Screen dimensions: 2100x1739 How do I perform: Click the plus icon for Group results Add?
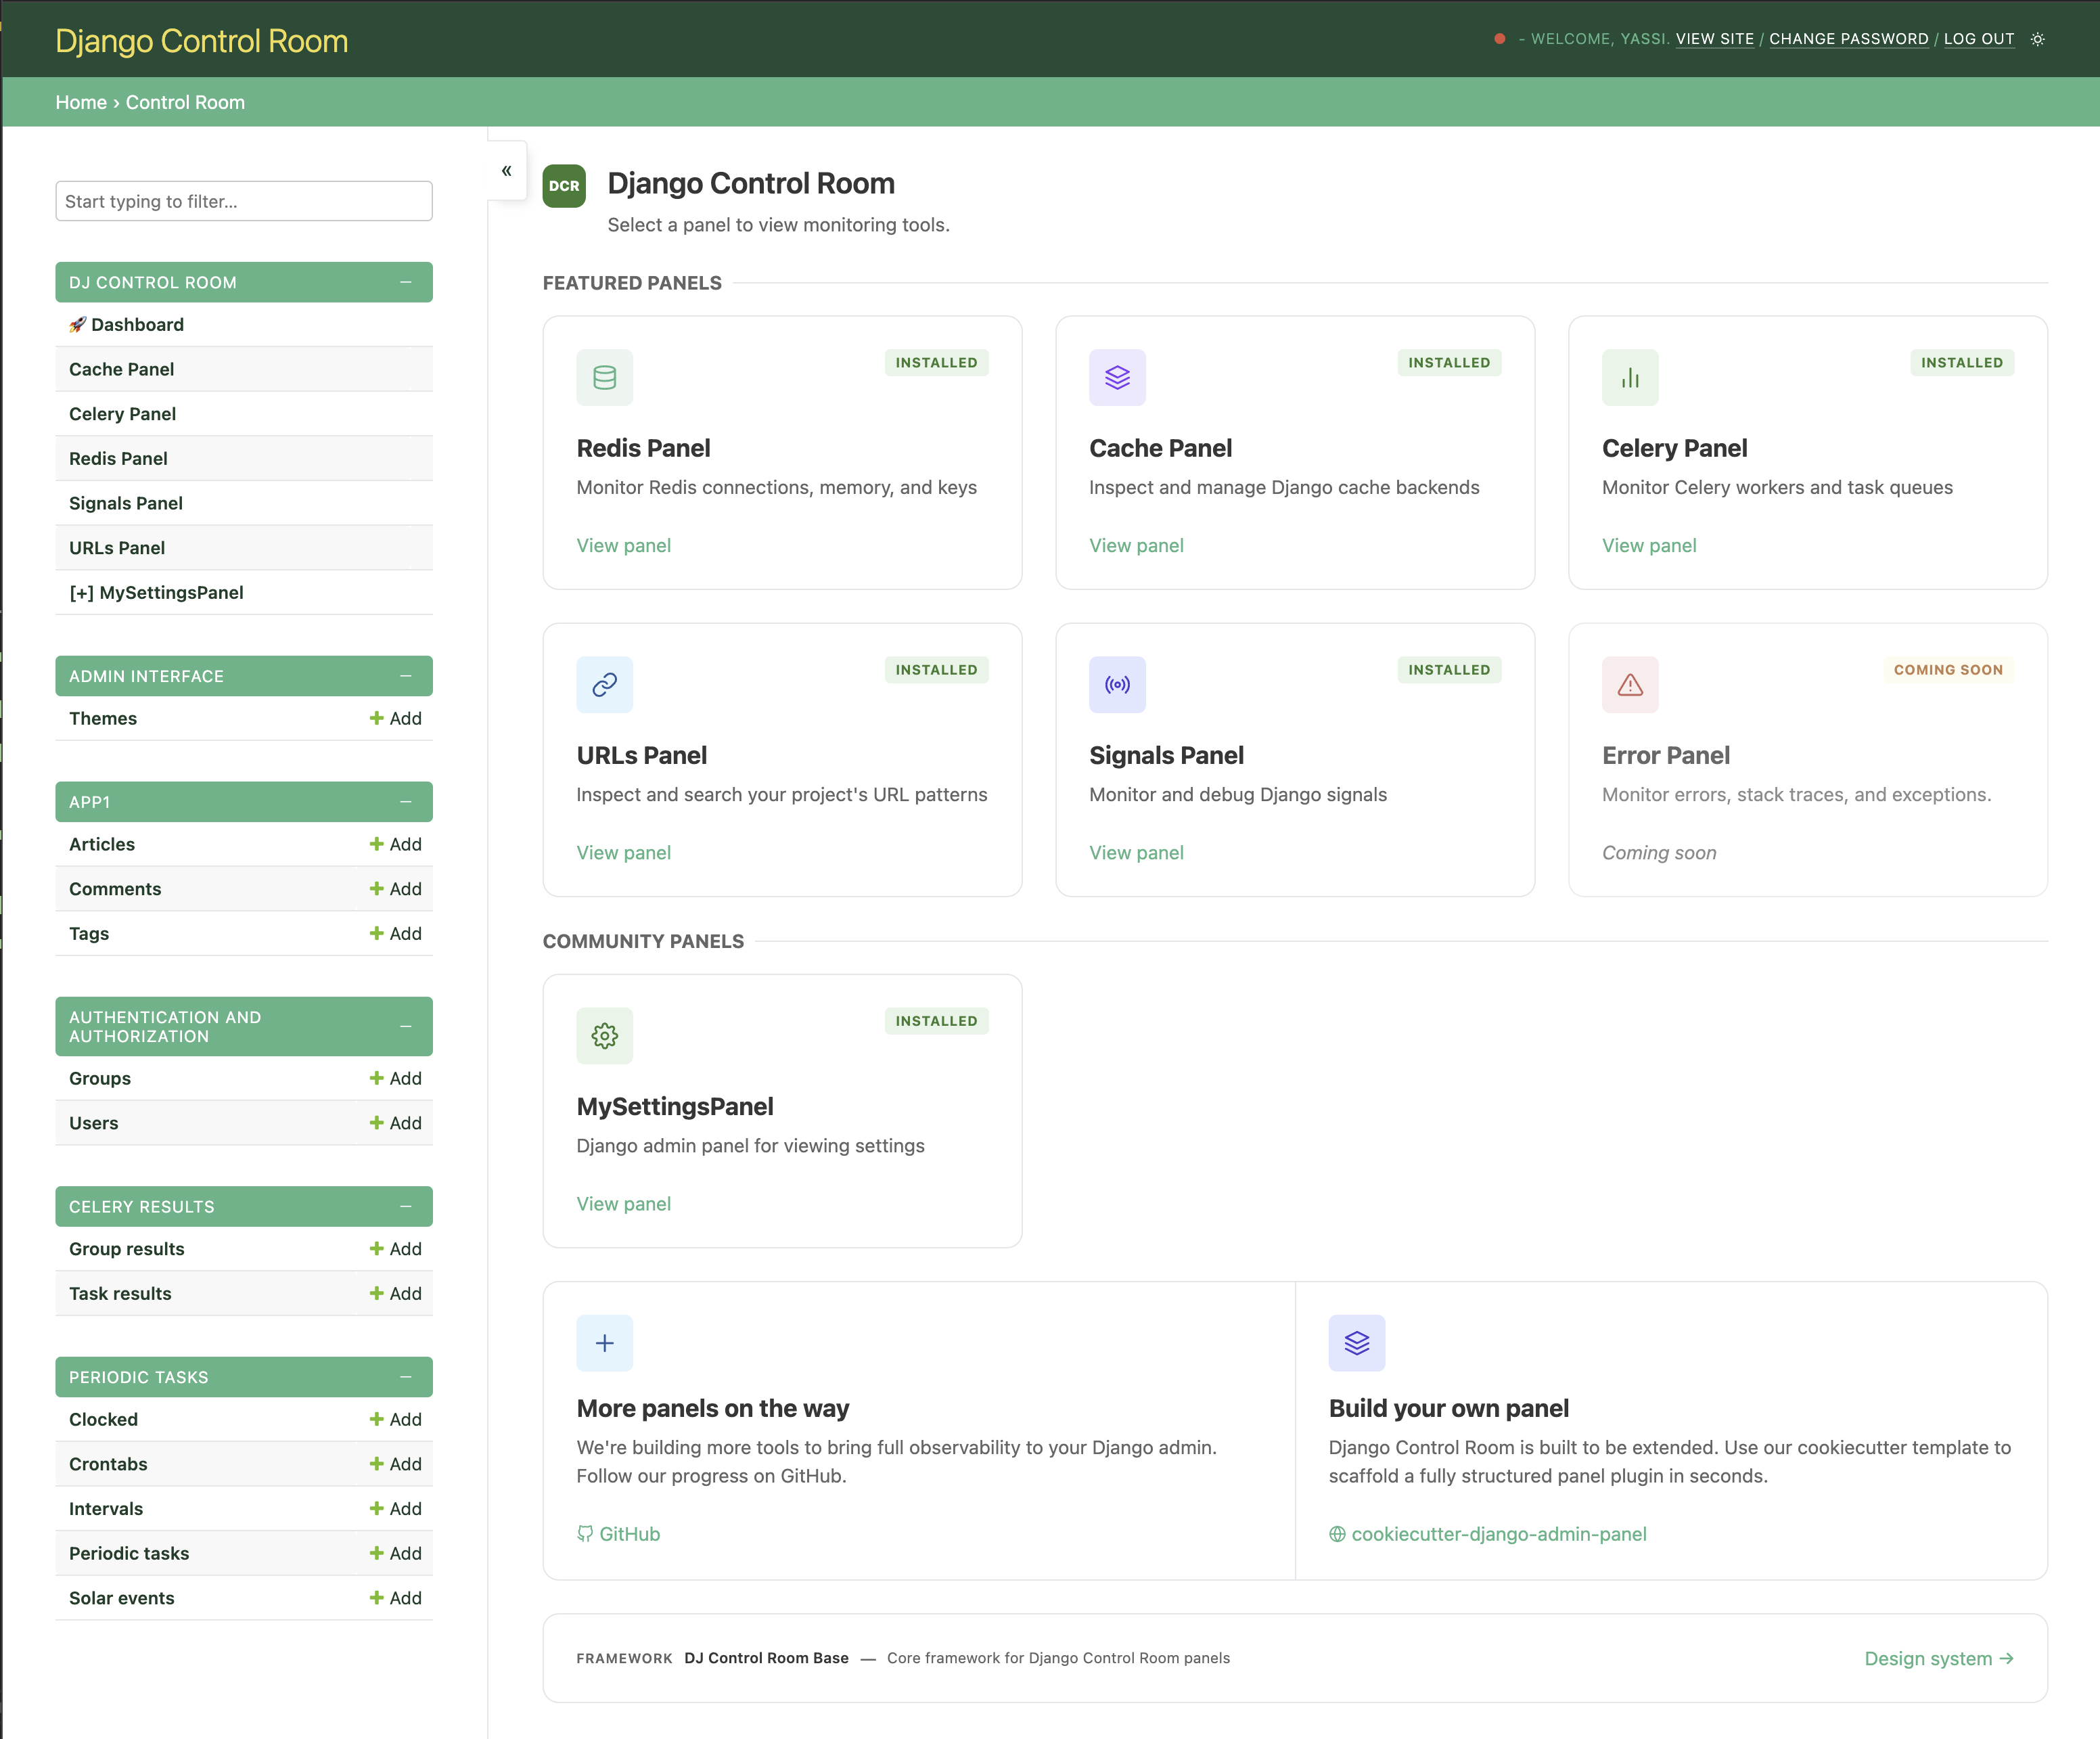(377, 1249)
